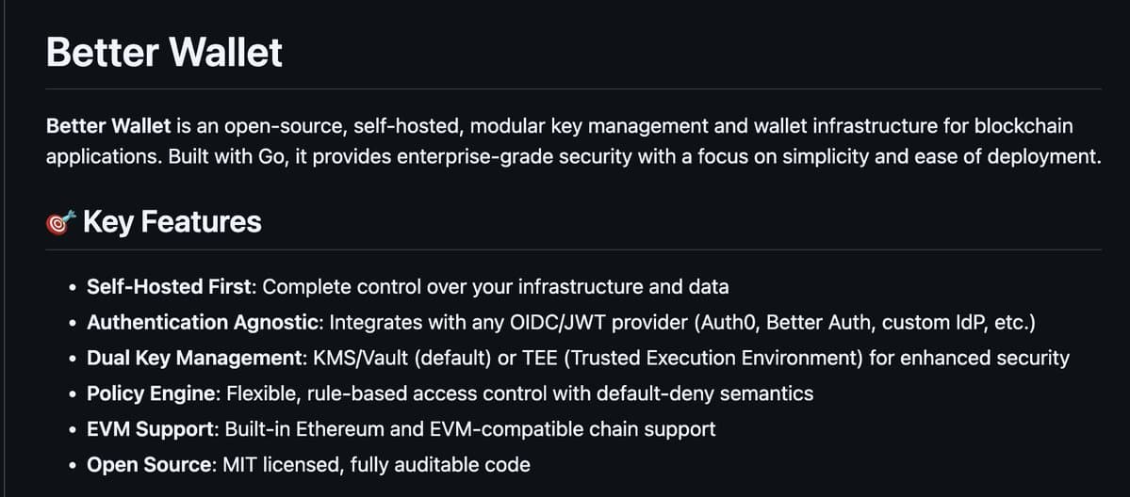Select the "Authentication Agnostic" bold label
This screenshot has height=497, width=1130.
point(205,322)
